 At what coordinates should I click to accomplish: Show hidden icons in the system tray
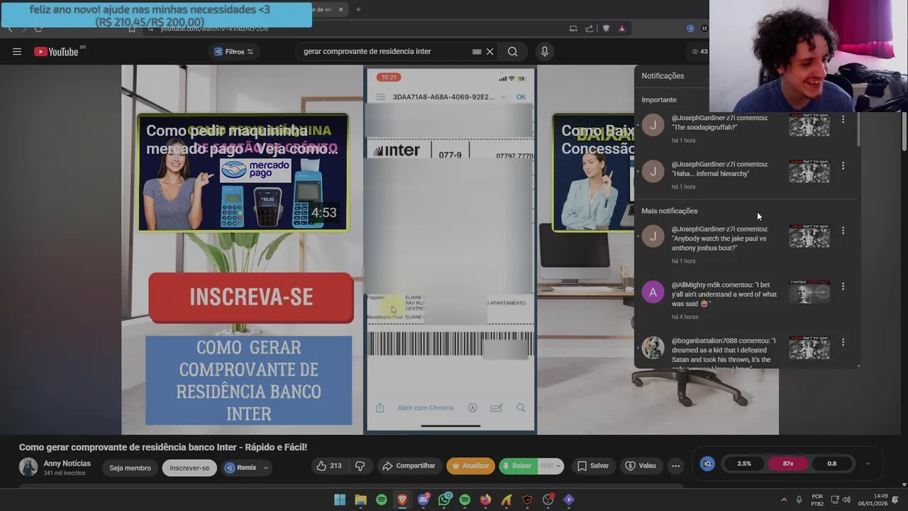[784, 500]
